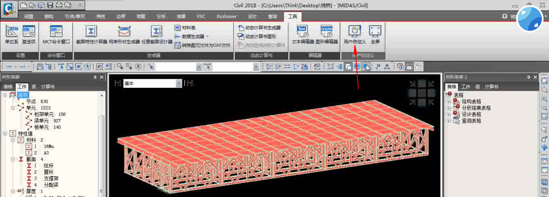Open print preview in the quick access toolbar

68,5
